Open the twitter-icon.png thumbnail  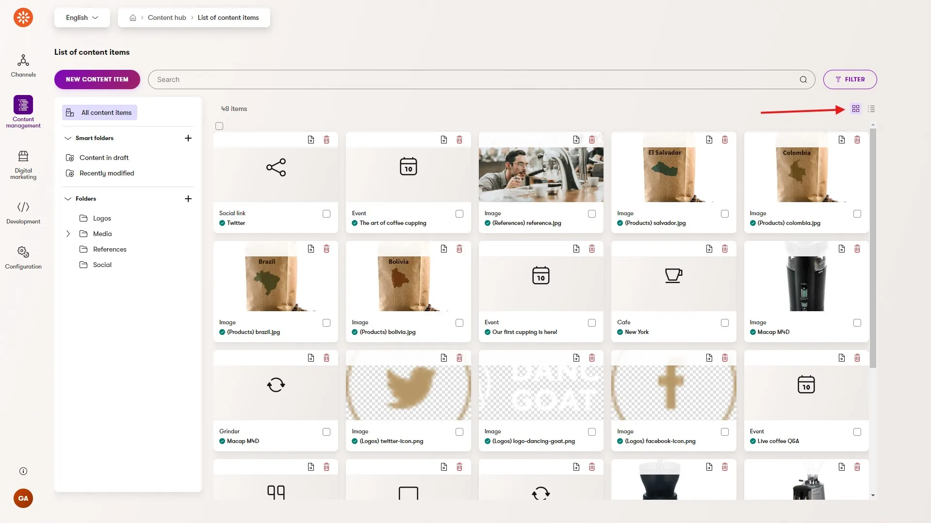[408, 393]
